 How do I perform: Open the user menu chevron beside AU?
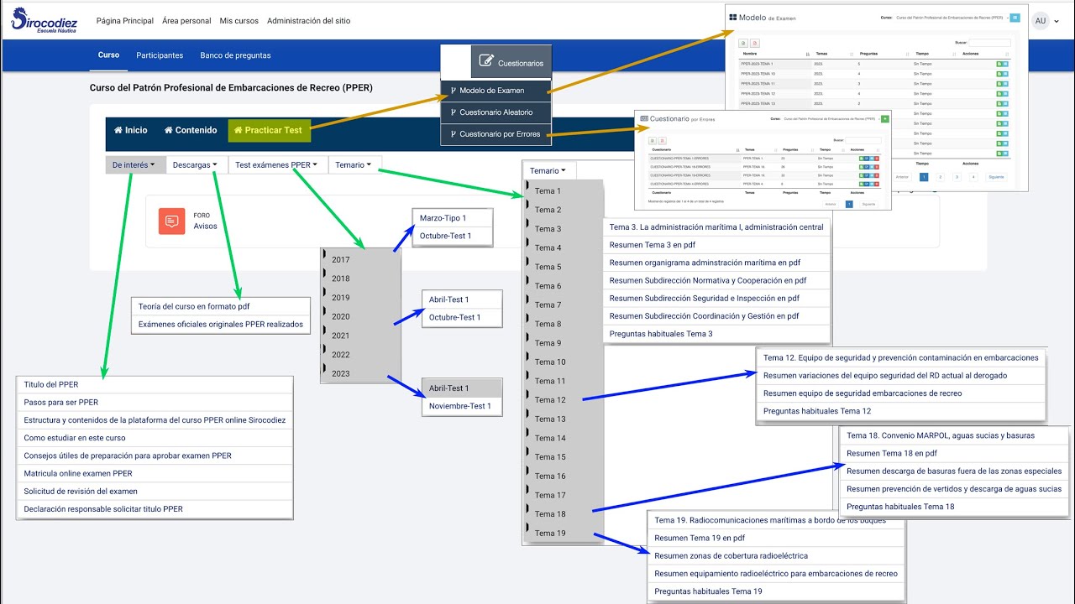(x=1057, y=21)
